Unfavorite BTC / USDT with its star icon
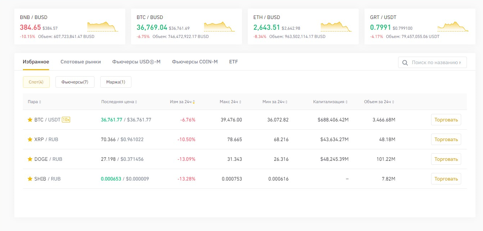 30,120
